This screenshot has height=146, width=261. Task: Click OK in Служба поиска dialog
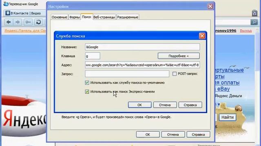pos(139,105)
